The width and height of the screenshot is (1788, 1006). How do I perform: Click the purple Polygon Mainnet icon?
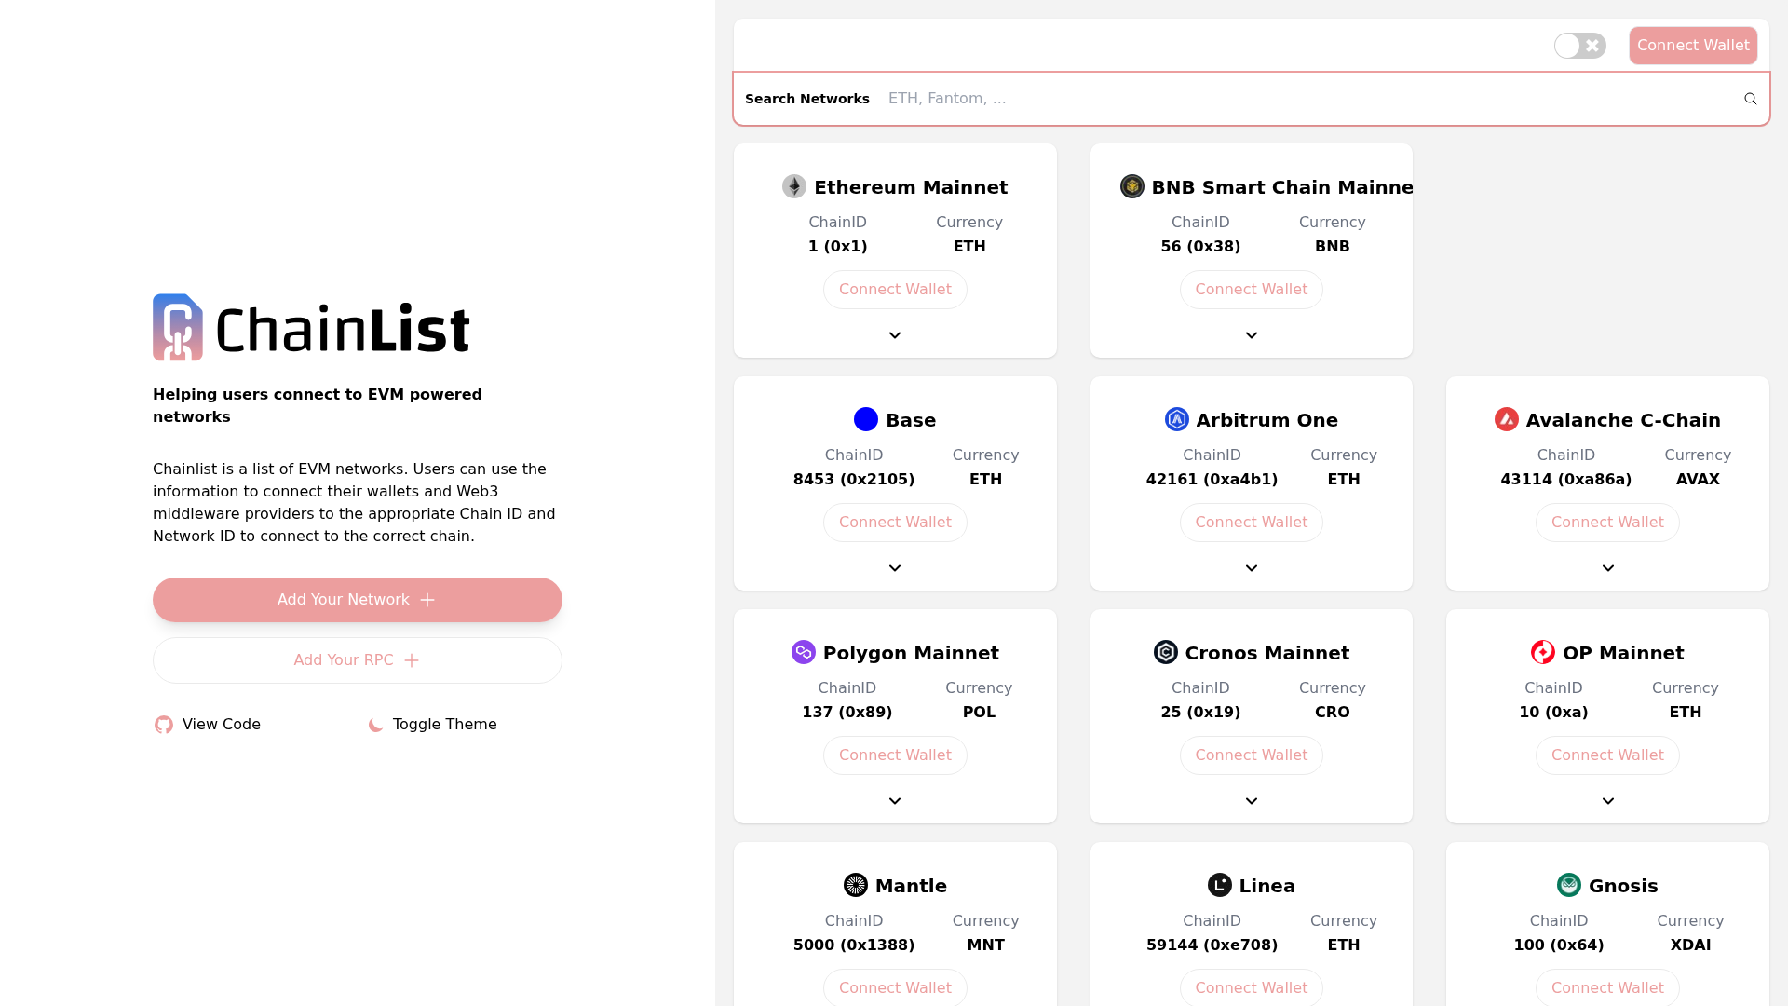click(804, 653)
